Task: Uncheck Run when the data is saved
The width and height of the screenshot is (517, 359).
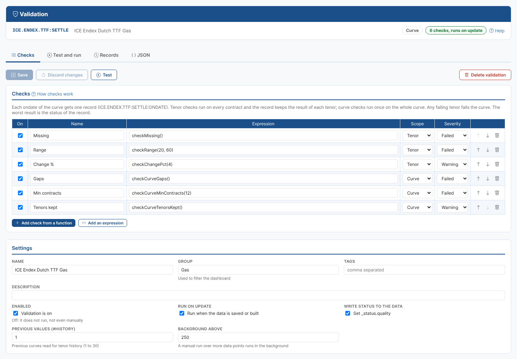Action: coord(182,313)
